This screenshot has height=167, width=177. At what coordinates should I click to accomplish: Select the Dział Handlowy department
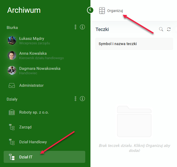[44, 142]
